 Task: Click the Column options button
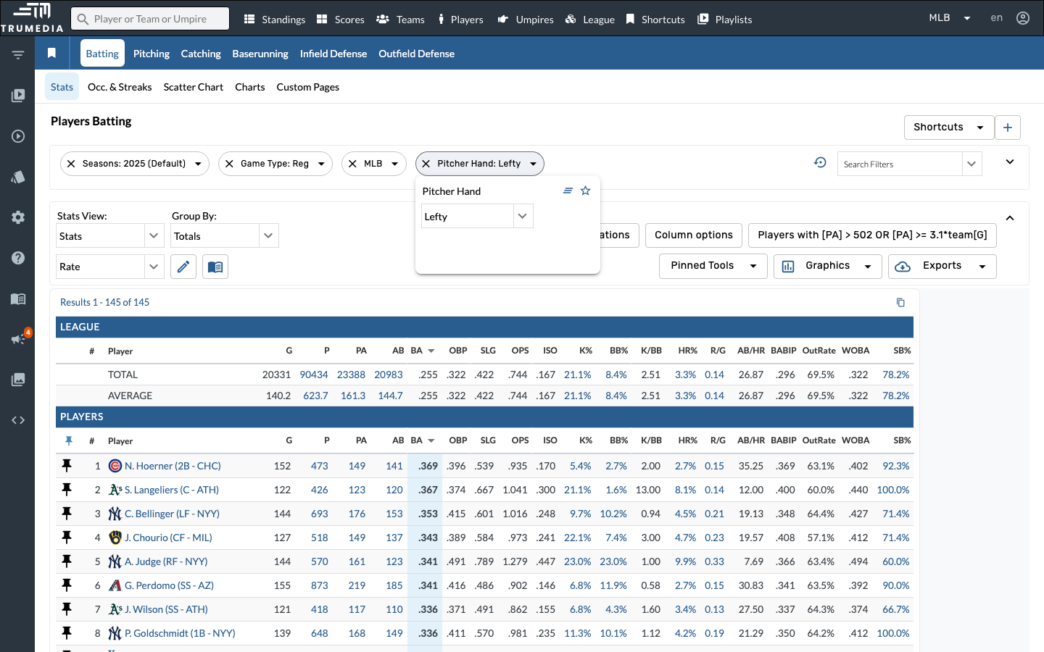pyautogui.click(x=694, y=235)
